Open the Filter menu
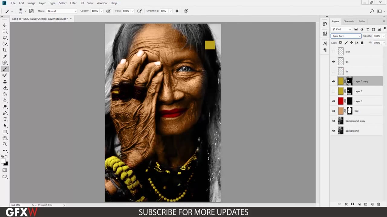 (73, 3)
